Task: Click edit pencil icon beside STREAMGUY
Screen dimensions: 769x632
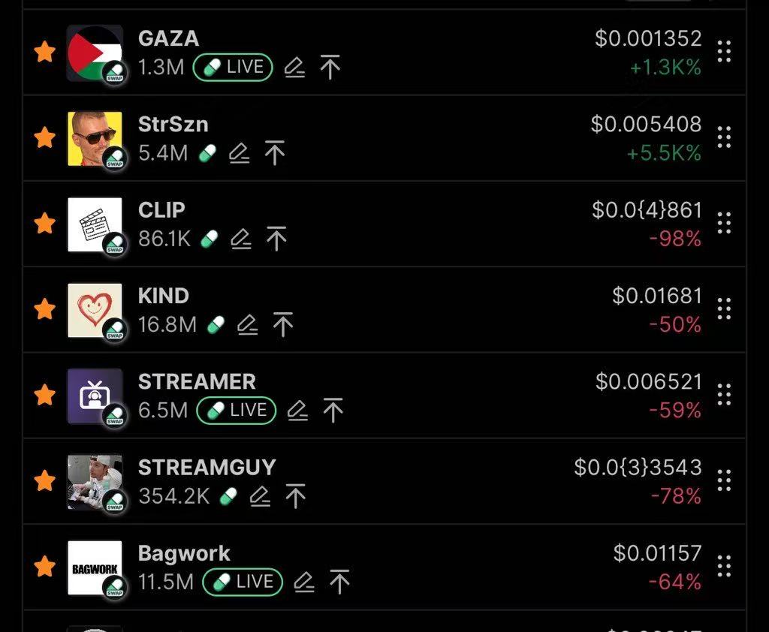Action: (260, 496)
